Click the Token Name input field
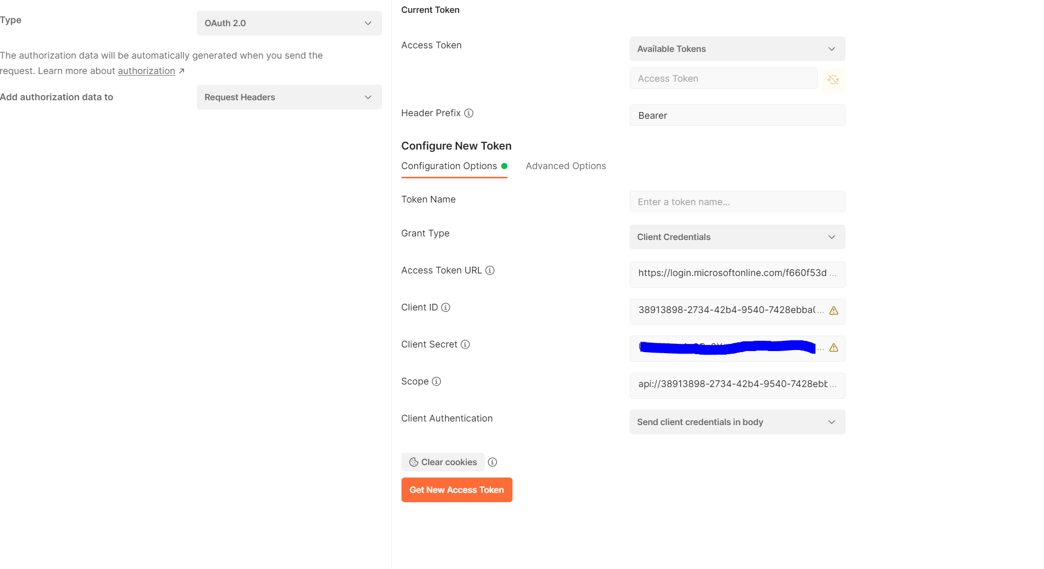Screen dimensions: 1044x569 coord(737,201)
